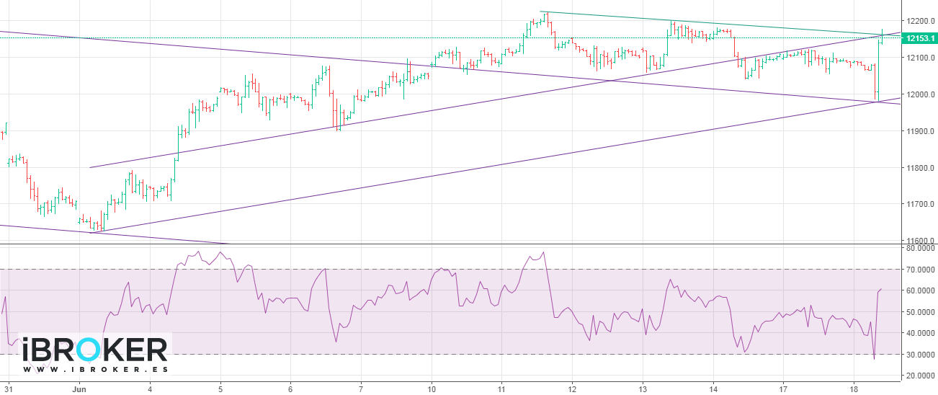Click the Jun date label on time axis
This screenshot has height=395, width=938.
click(x=79, y=388)
